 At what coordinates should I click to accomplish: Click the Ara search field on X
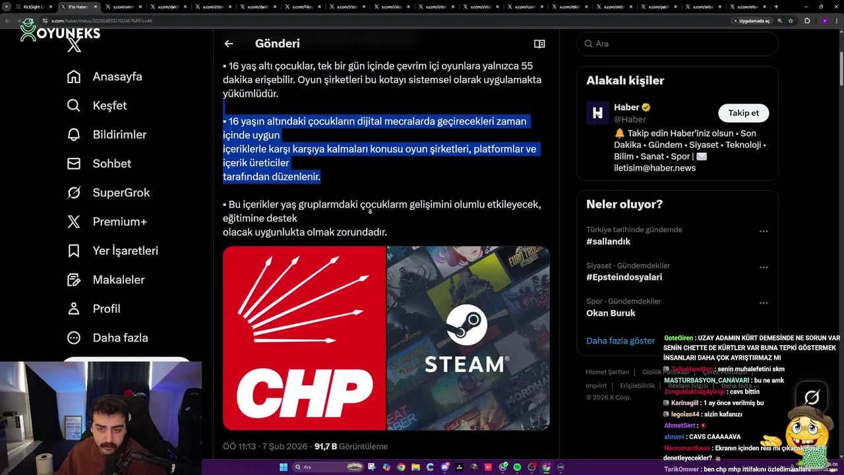(x=677, y=44)
